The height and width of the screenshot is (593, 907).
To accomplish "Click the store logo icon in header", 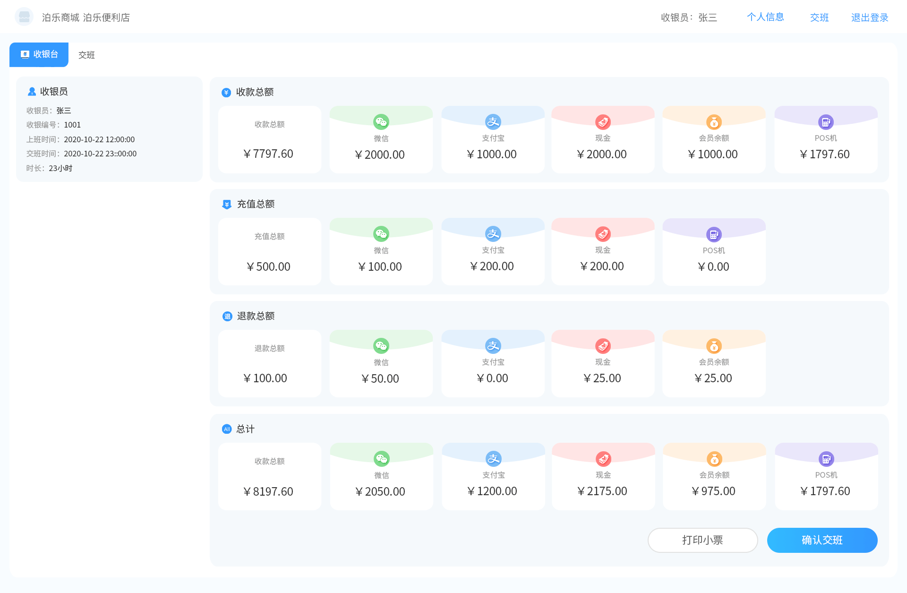I will pos(24,17).
